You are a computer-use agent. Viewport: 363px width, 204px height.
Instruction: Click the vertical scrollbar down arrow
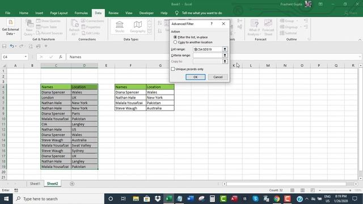pos(361,178)
